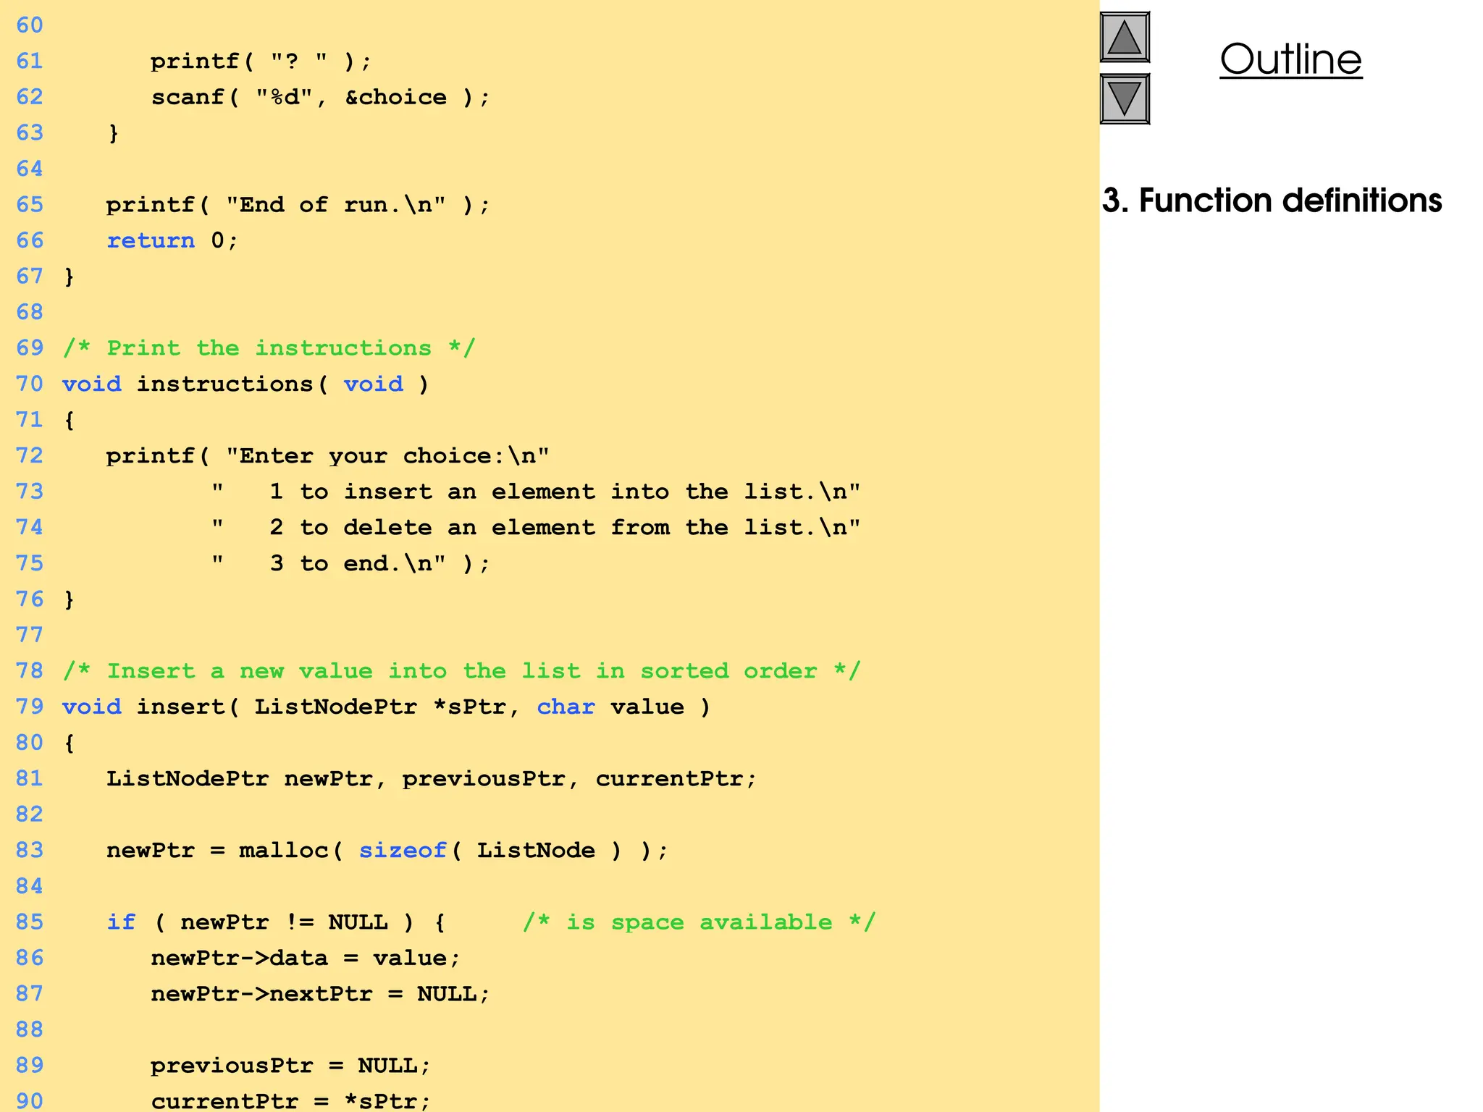Click the down arrow navigation button
This screenshot has height=1112, width=1483.
[x=1125, y=98]
